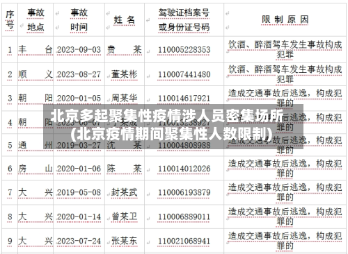Select the 丰台 location cell
Viewport: 348px width, 254px height.
pos(35,49)
